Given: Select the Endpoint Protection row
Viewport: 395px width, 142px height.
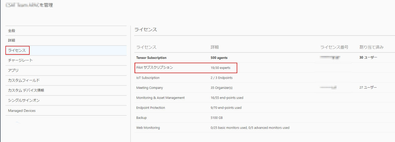Looking at the screenshot, I should [x=264, y=108].
